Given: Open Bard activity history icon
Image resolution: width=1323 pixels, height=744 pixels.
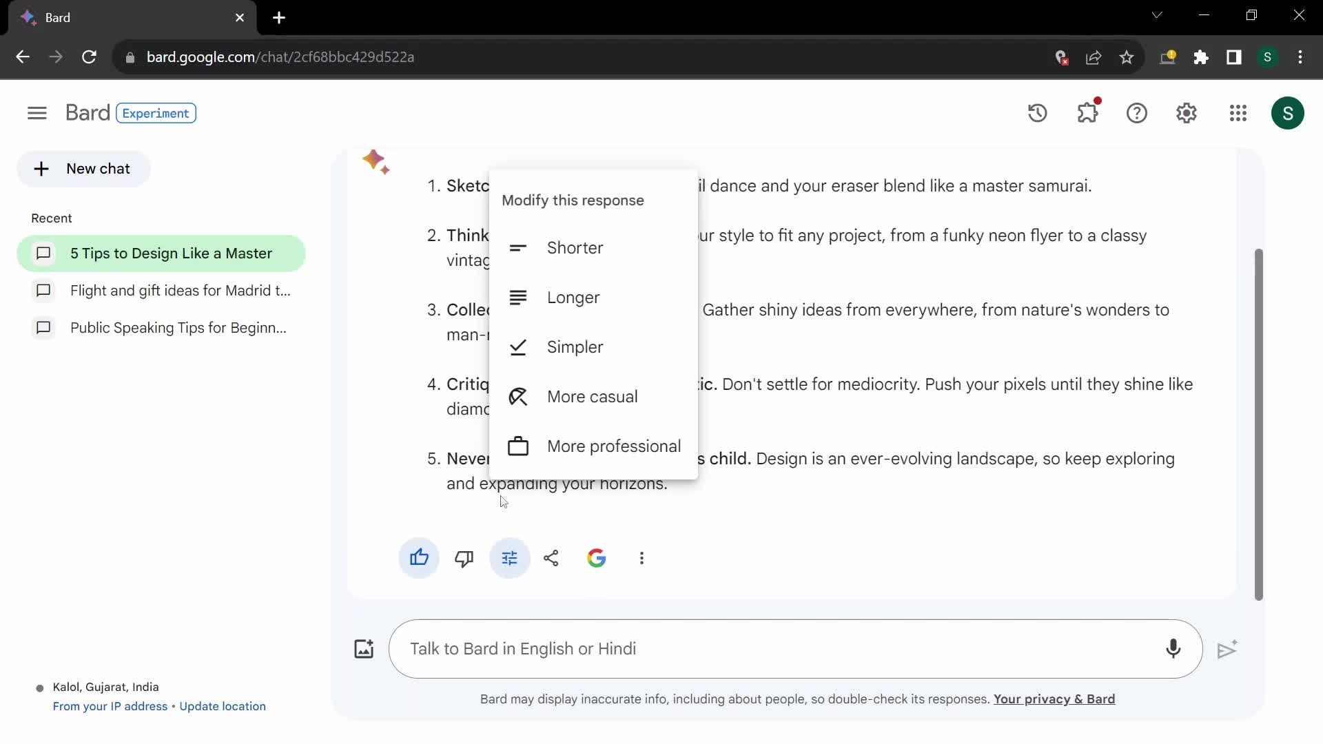Looking at the screenshot, I should [x=1038, y=113].
